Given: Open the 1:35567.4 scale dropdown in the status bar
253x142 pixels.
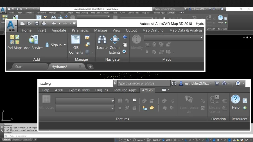Looking at the screenshot, I should click(161, 140).
